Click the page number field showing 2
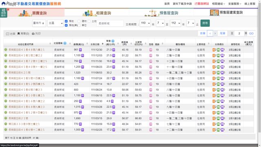 click(239, 33)
